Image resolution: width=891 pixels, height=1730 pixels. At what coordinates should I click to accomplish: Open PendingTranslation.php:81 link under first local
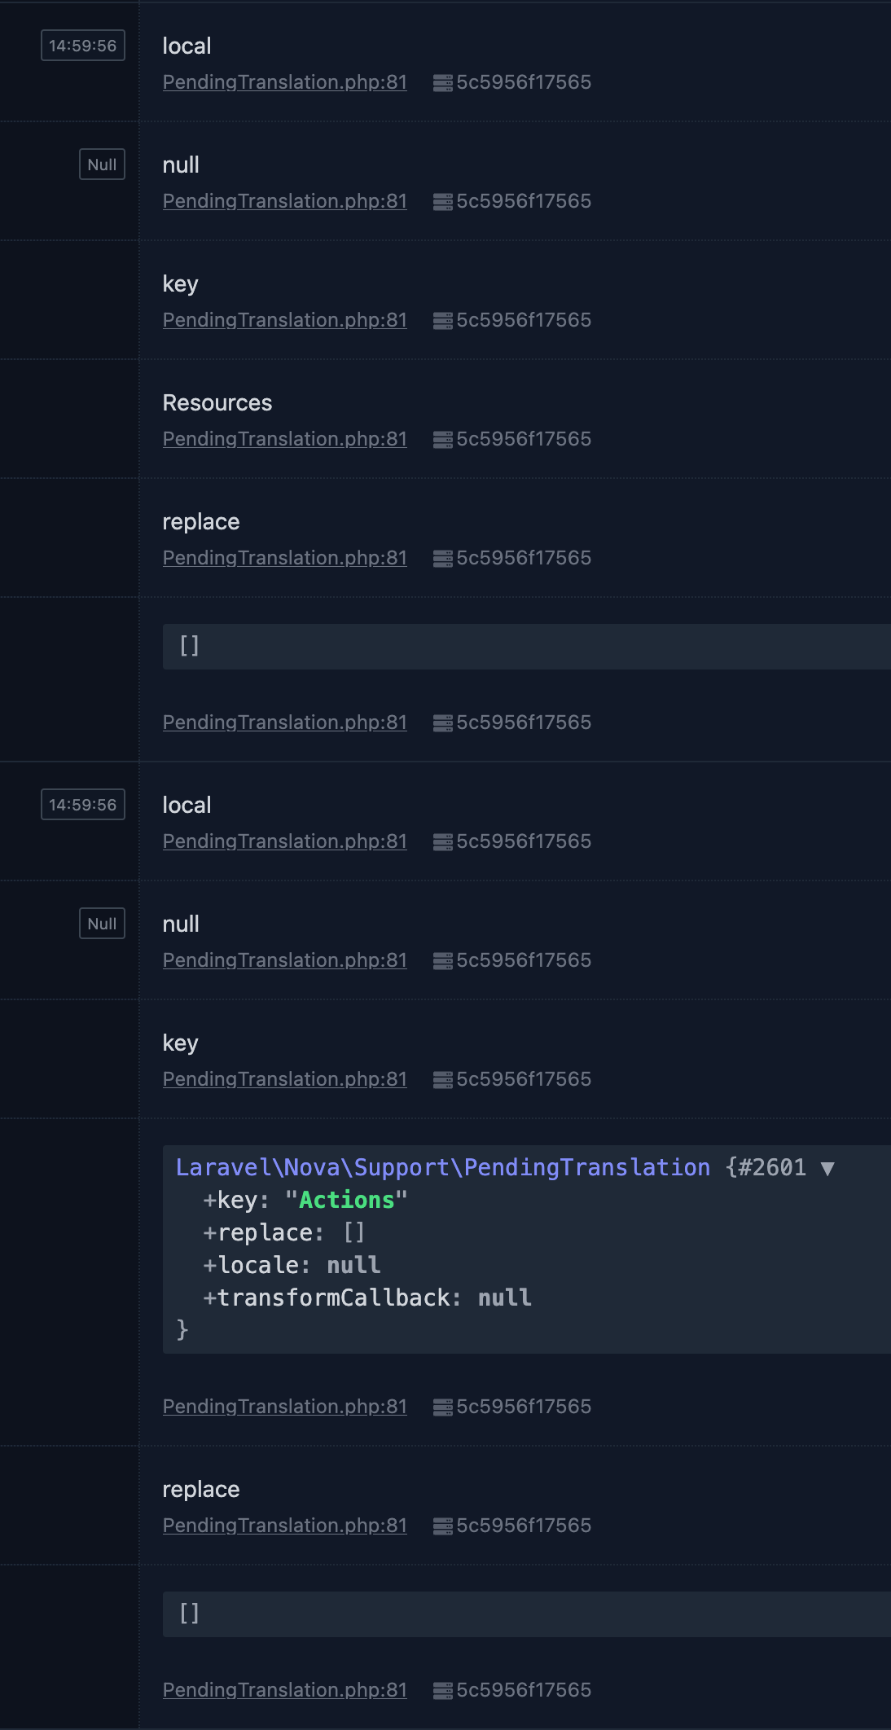[284, 82]
